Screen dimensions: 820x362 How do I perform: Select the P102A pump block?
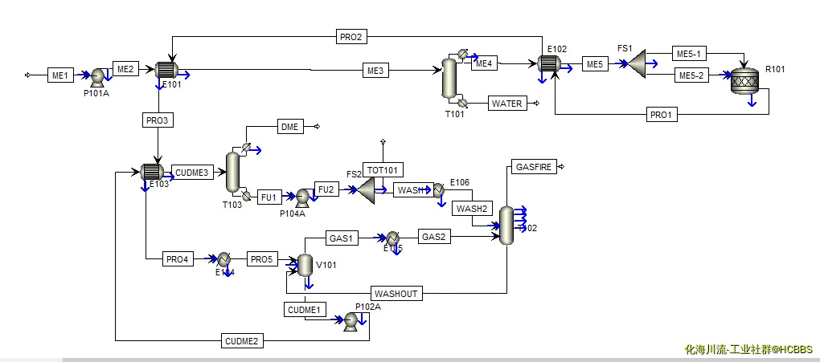click(350, 321)
